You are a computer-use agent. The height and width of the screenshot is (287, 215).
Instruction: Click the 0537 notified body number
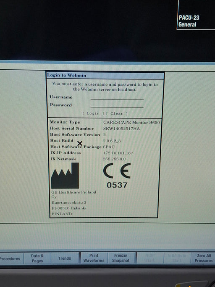point(117,185)
